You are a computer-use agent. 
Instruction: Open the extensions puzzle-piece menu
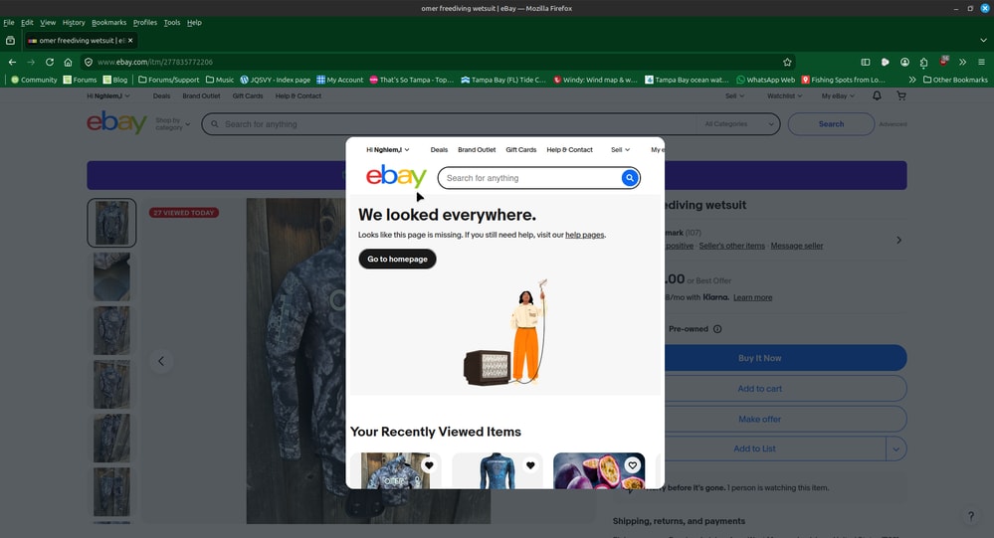923,62
